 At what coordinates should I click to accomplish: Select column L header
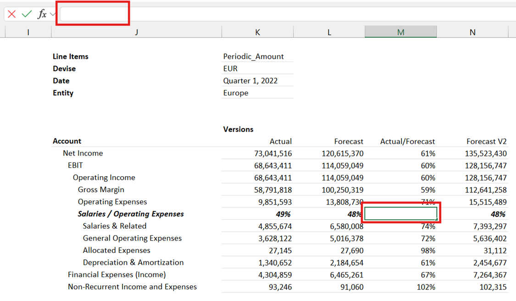click(x=329, y=32)
